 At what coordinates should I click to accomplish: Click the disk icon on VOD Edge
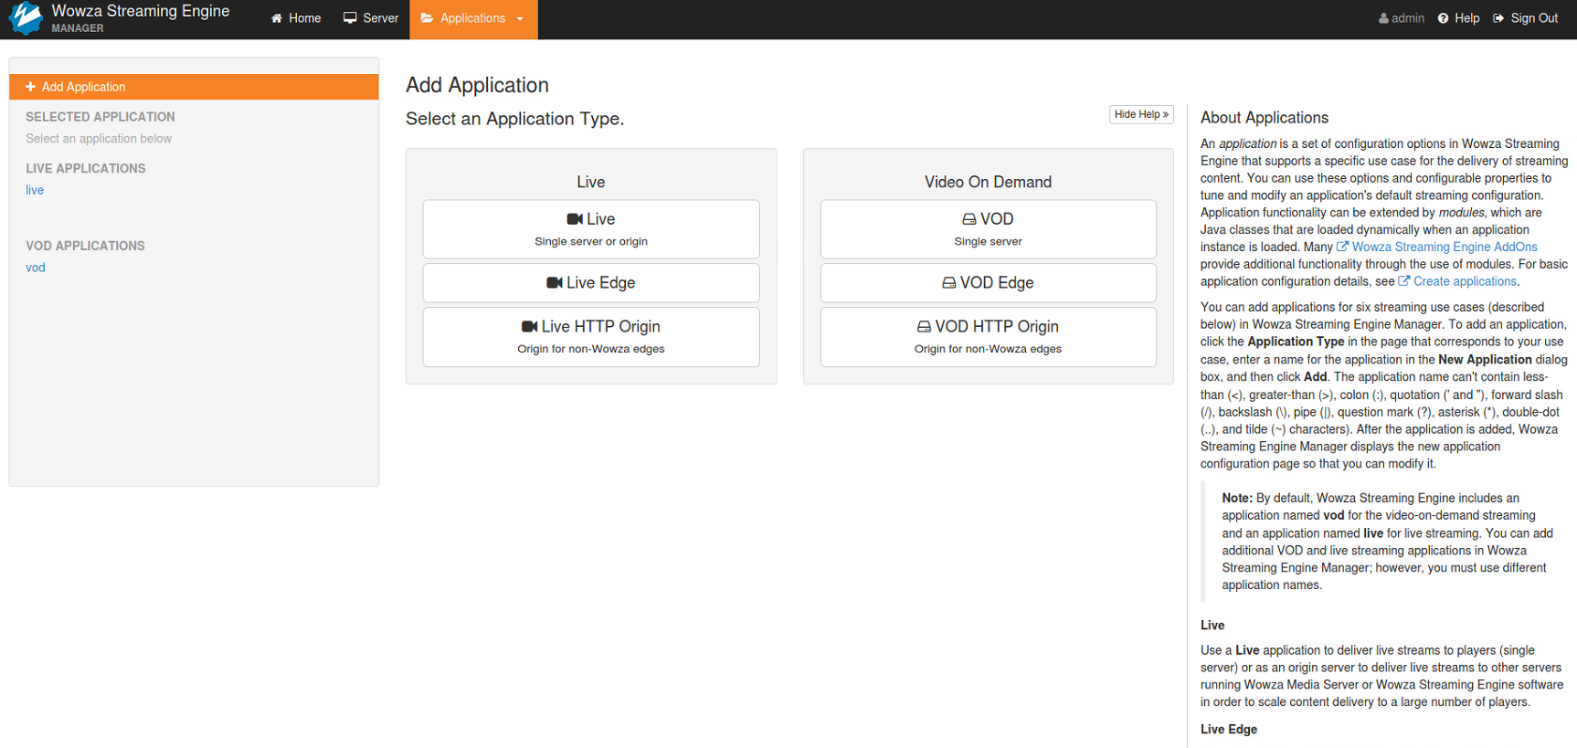949,283
